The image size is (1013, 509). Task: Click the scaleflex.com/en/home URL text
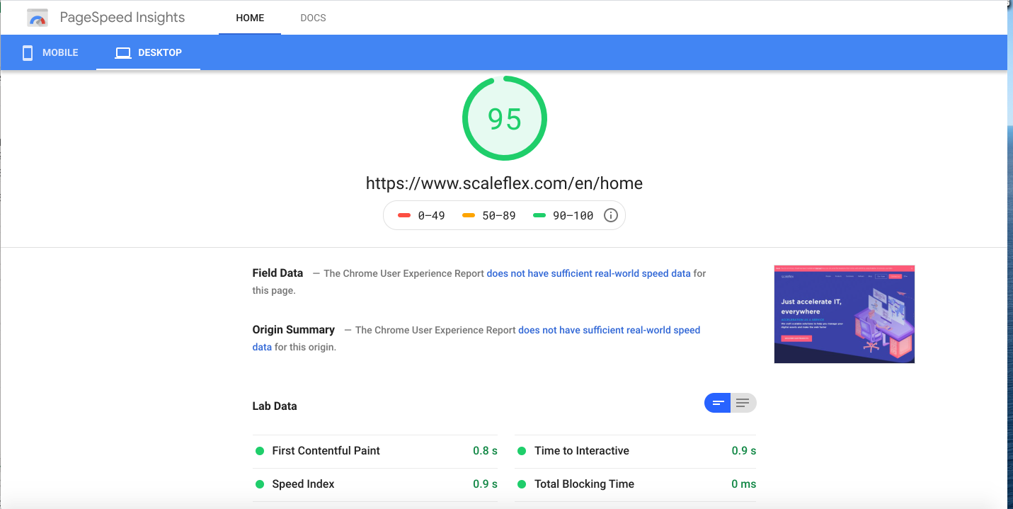[x=504, y=183]
